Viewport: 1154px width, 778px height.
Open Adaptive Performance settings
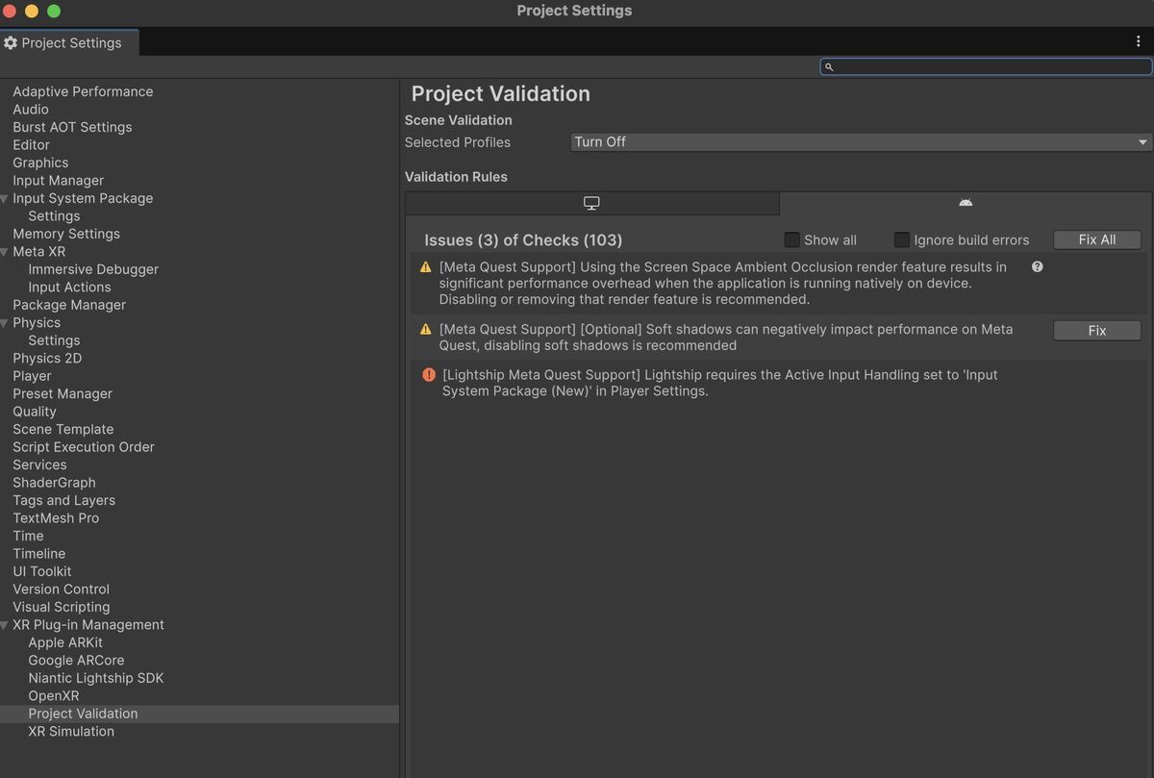point(83,91)
